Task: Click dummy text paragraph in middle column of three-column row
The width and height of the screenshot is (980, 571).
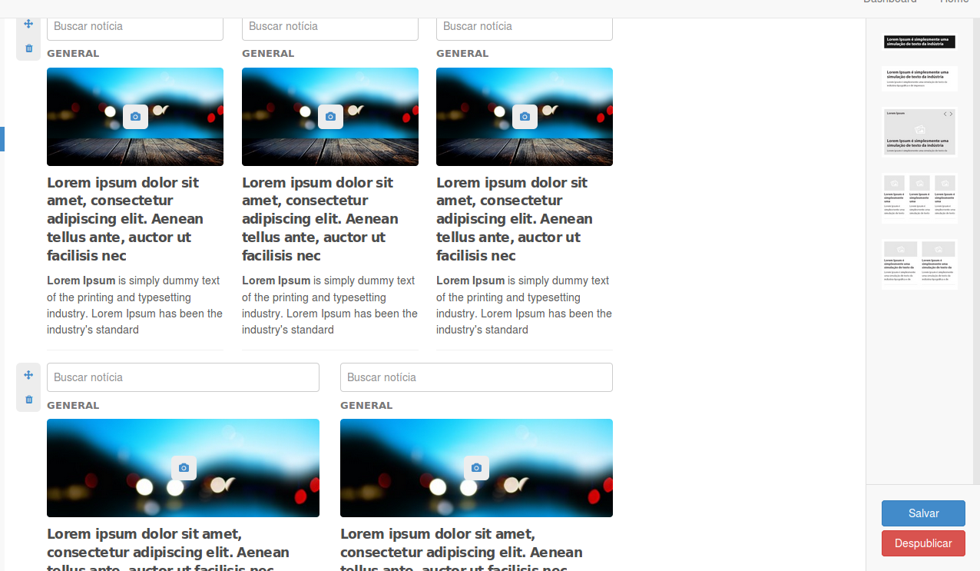Action: 330,305
